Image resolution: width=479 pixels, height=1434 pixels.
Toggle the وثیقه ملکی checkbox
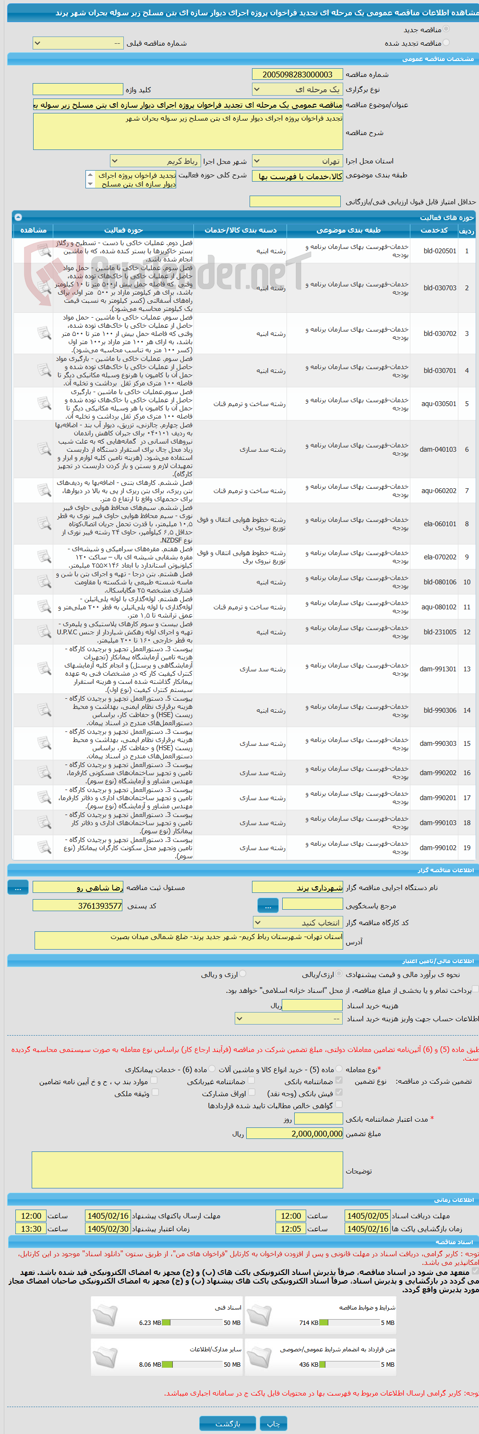pos(155,1093)
